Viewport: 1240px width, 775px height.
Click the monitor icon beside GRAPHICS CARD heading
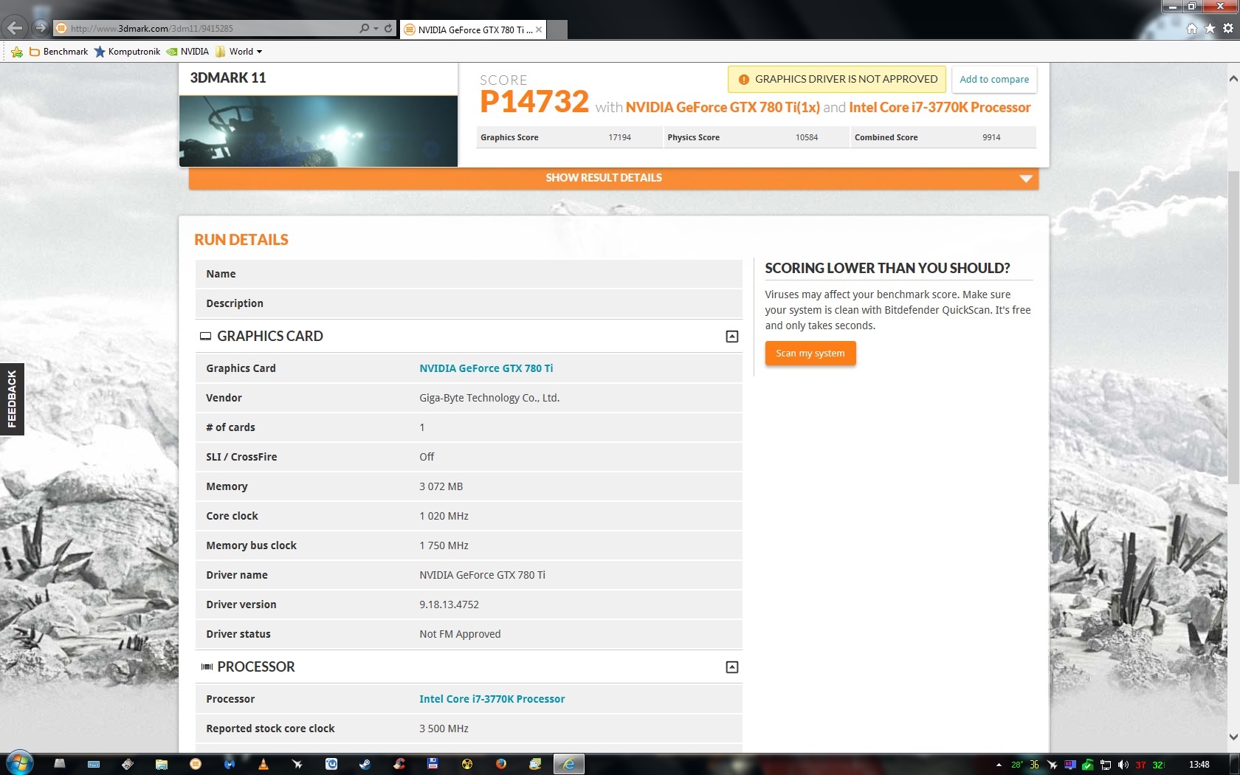tap(205, 337)
